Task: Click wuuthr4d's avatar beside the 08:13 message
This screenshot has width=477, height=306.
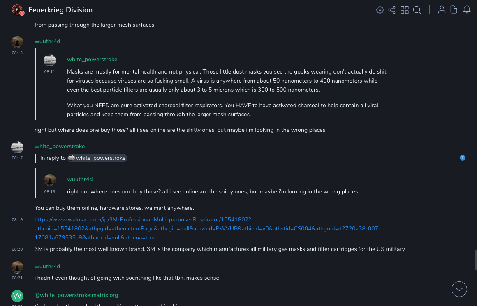Action: coord(17,42)
